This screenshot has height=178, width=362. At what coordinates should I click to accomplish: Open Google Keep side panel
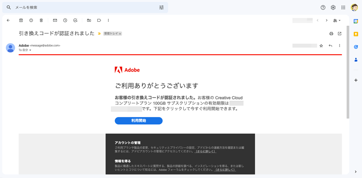coord(356,34)
